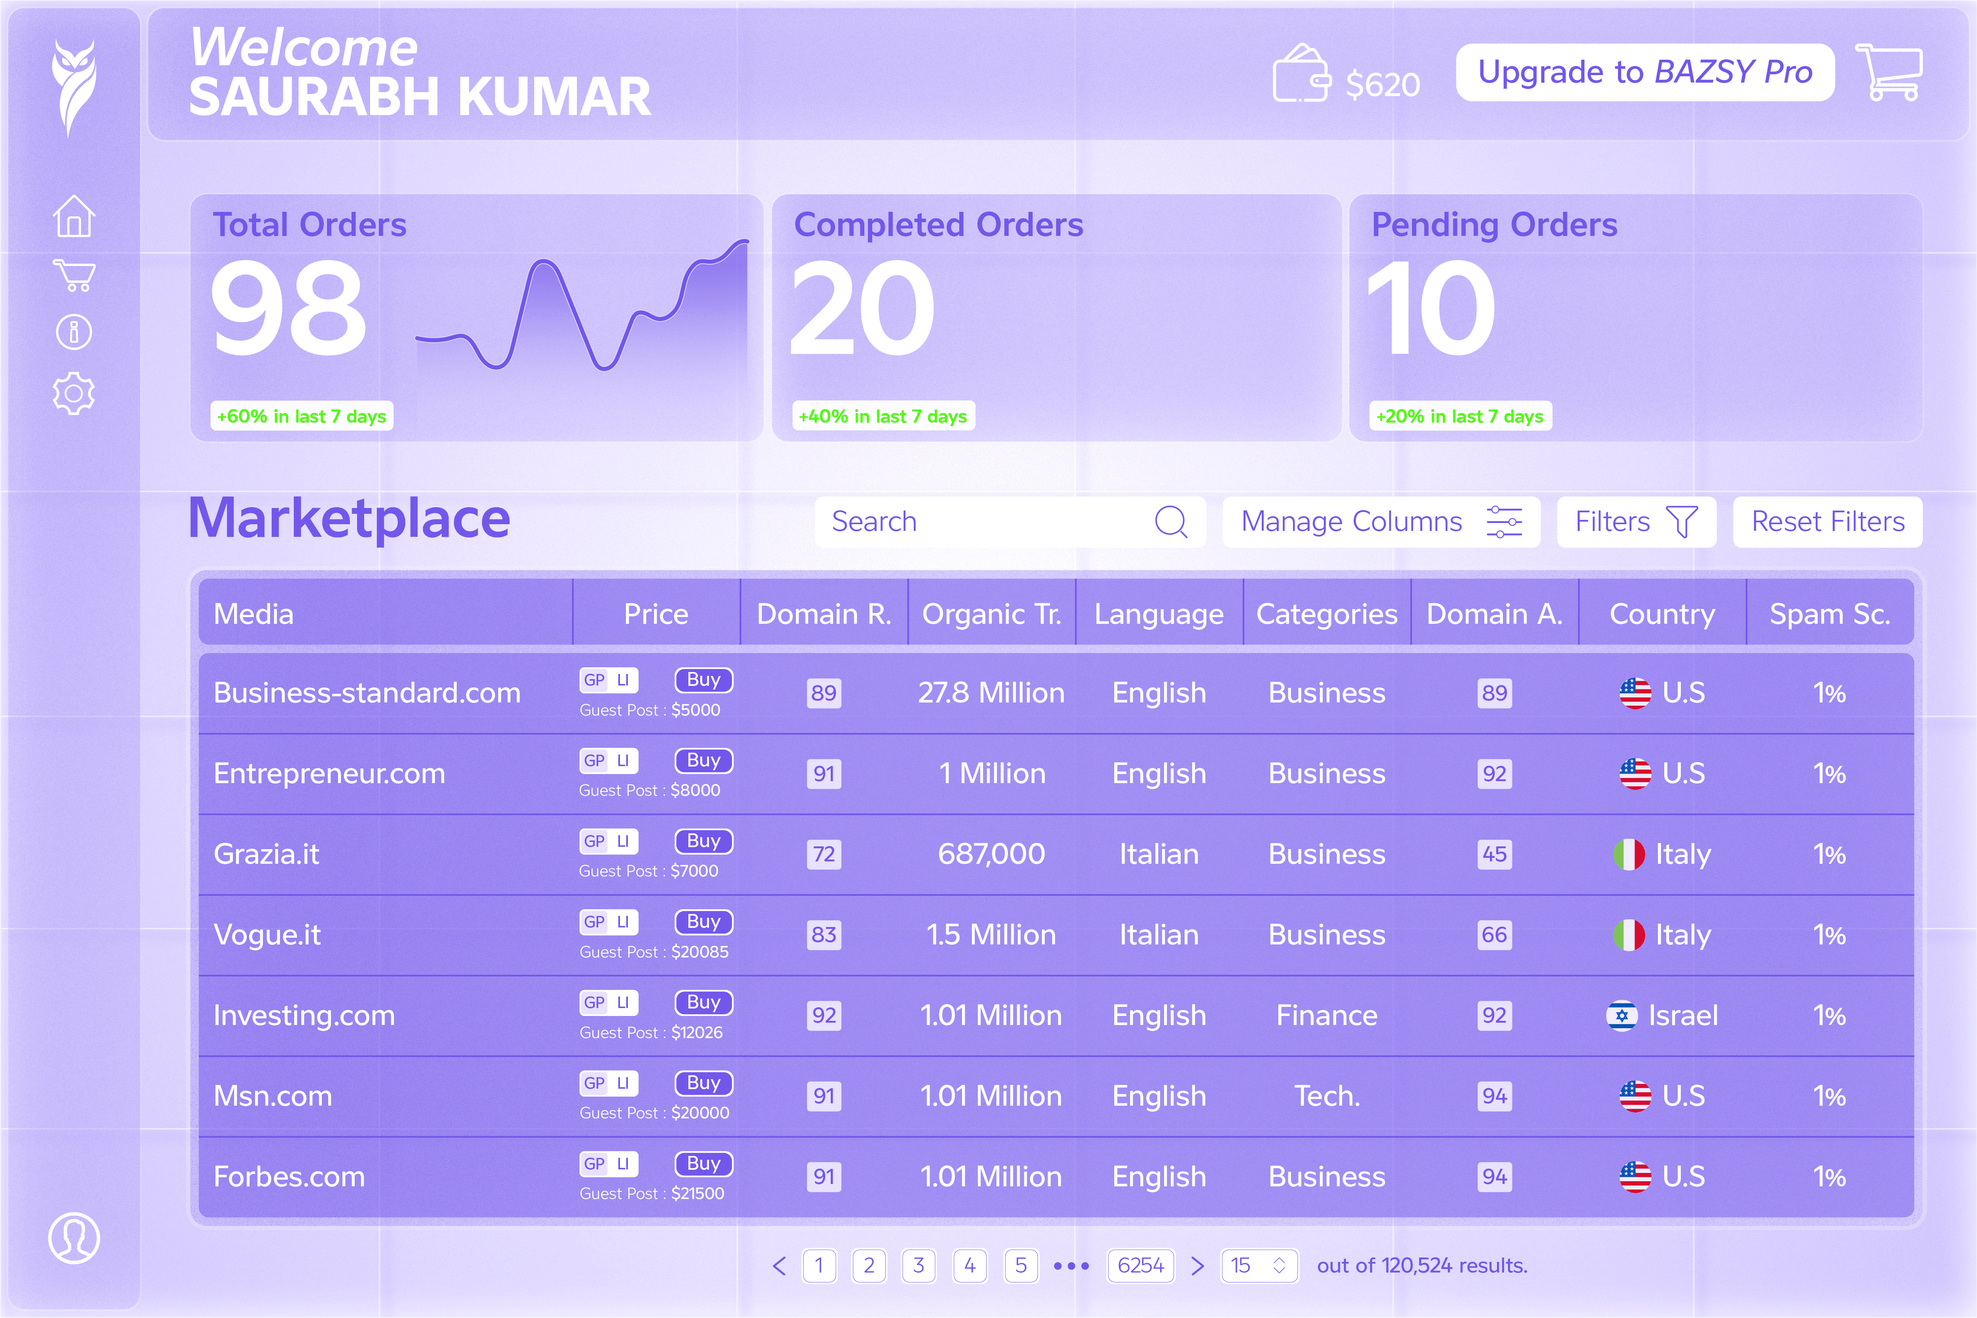
Task: Click the Investing.com media name
Action: click(x=304, y=1016)
